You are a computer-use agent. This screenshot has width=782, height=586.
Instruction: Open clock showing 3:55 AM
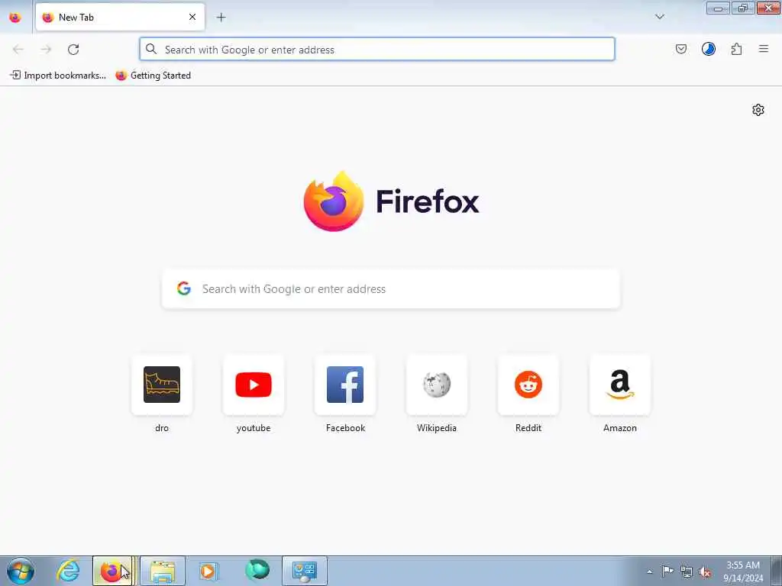[x=742, y=572]
